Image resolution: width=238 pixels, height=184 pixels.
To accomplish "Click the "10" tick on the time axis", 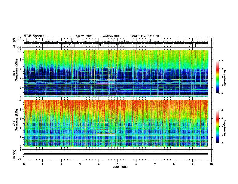I will pos(211,164).
